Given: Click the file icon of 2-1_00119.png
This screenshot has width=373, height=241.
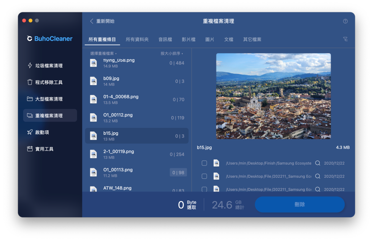Looking at the screenshot, I should pos(94,154).
